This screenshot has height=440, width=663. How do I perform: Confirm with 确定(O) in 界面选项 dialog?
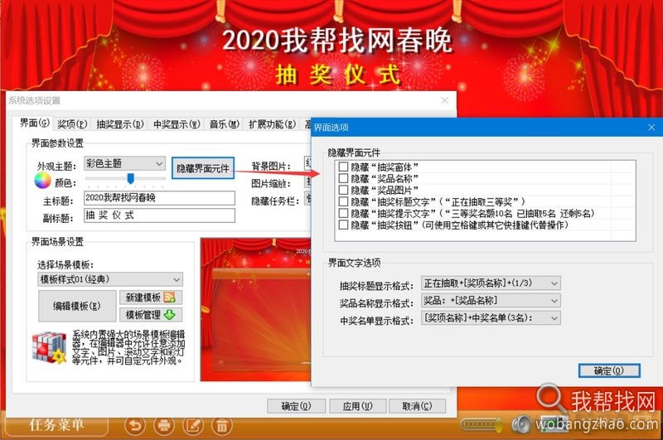tap(609, 370)
